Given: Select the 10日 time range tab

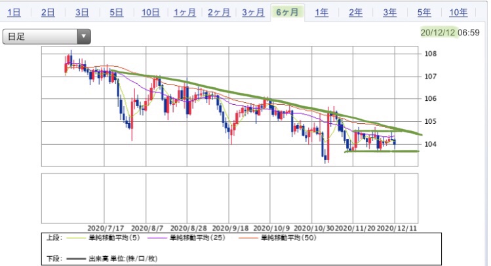Looking at the screenshot, I should (150, 12).
